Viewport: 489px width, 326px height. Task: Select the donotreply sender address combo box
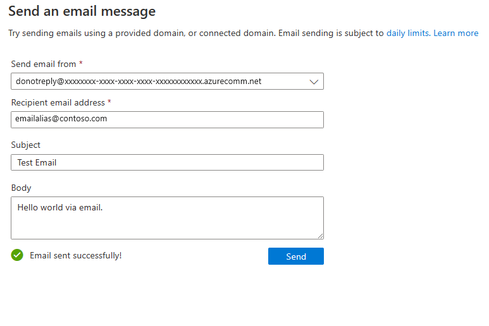(158, 81)
